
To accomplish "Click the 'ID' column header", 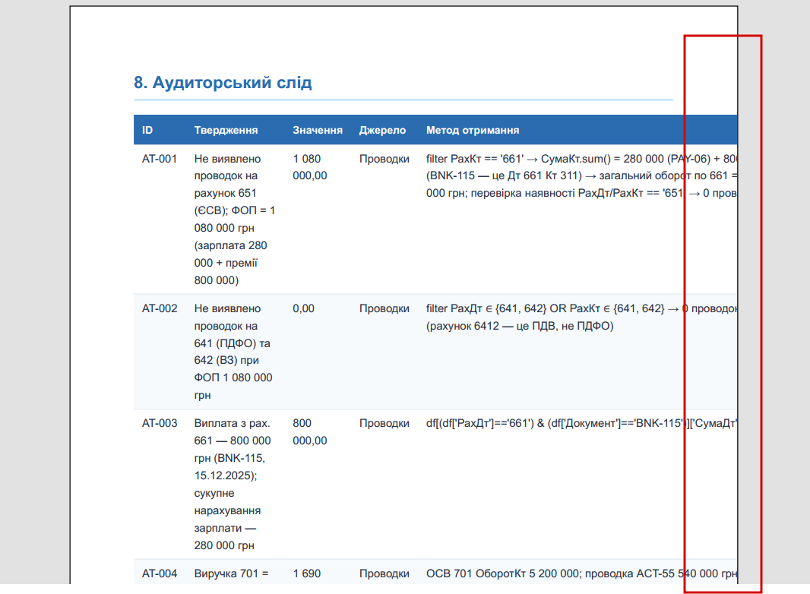I will coord(147,130).
